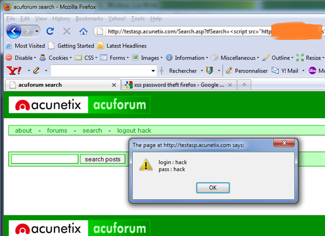Click the page icon in the URL bar
Screen dimensions: 325x236
pos(100,31)
